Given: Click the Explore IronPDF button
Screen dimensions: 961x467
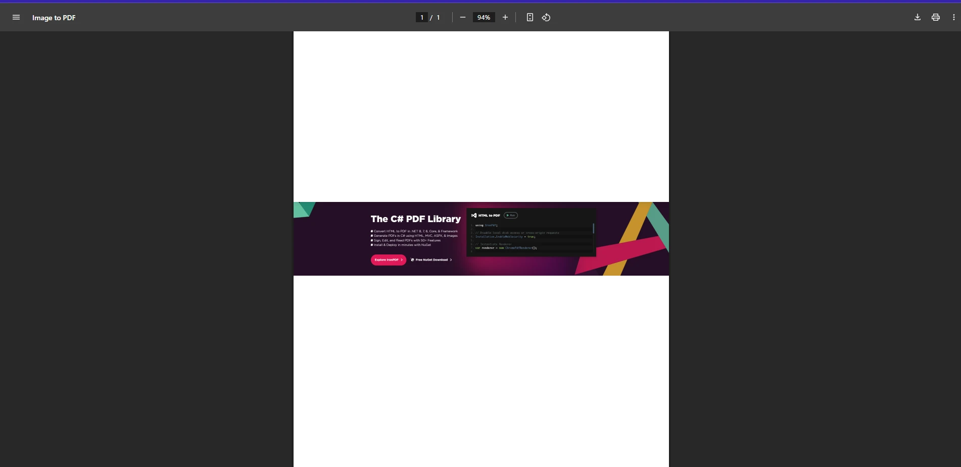Looking at the screenshot, I should pyautogui.click(x=388, y=260).
